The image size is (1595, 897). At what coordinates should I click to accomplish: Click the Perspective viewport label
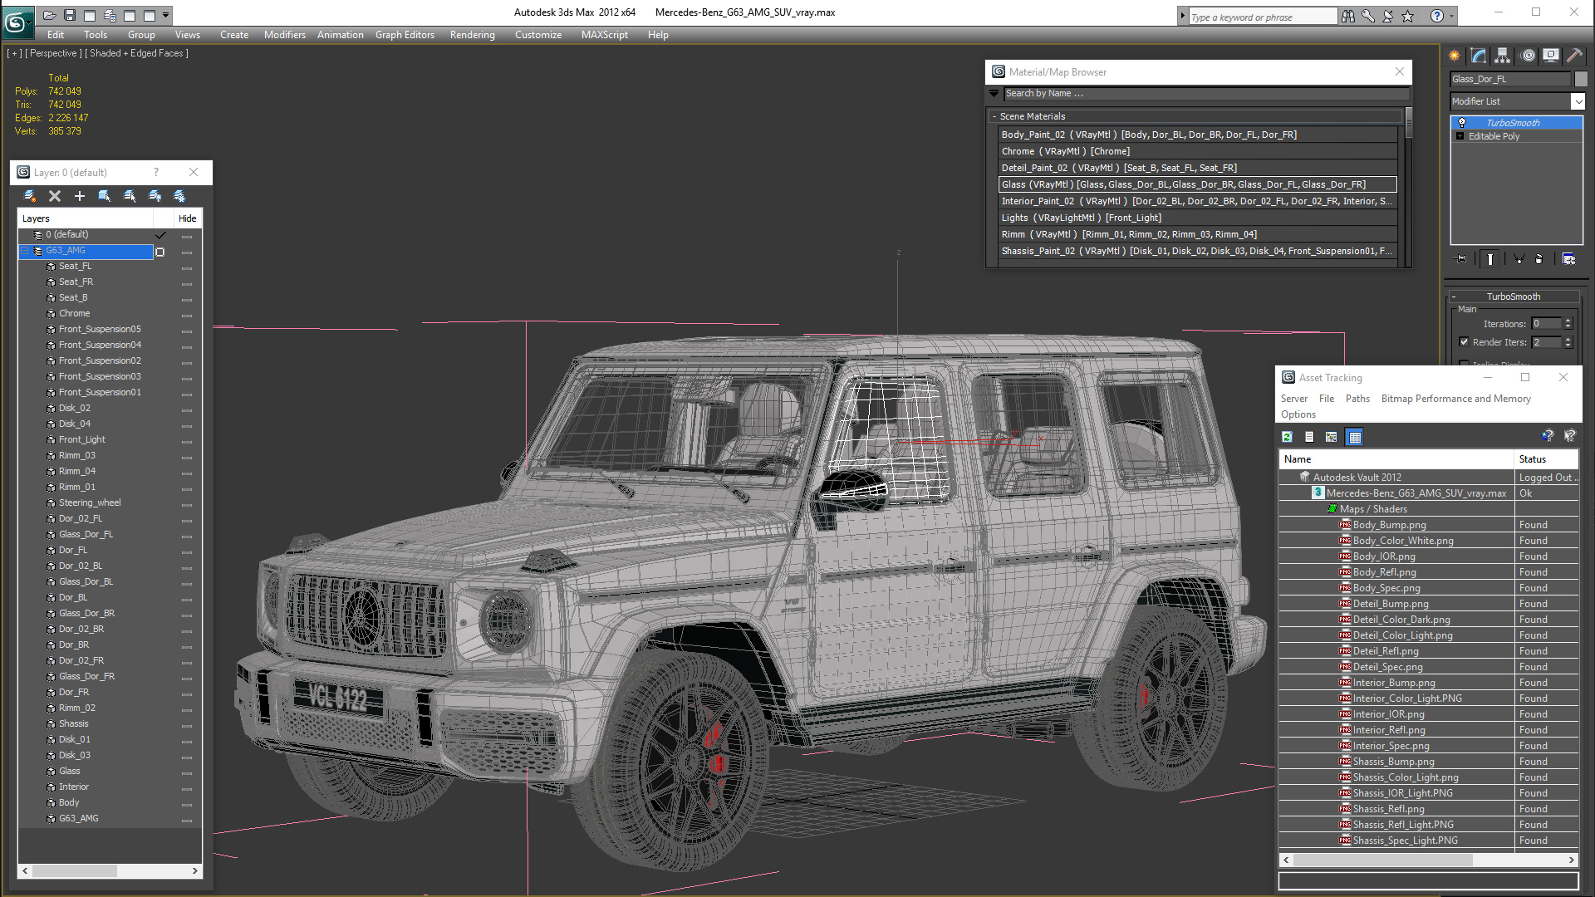53,53
